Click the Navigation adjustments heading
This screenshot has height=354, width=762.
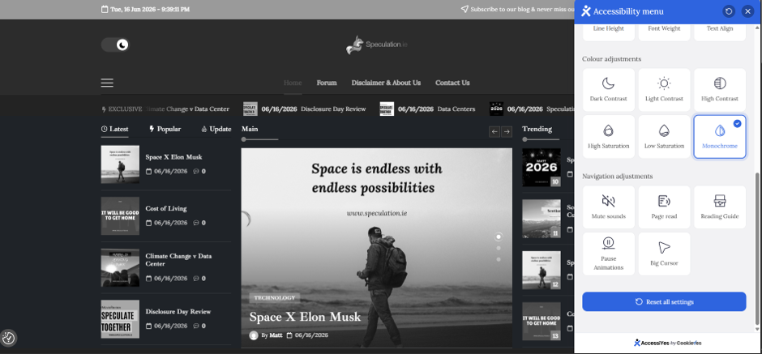618,177
